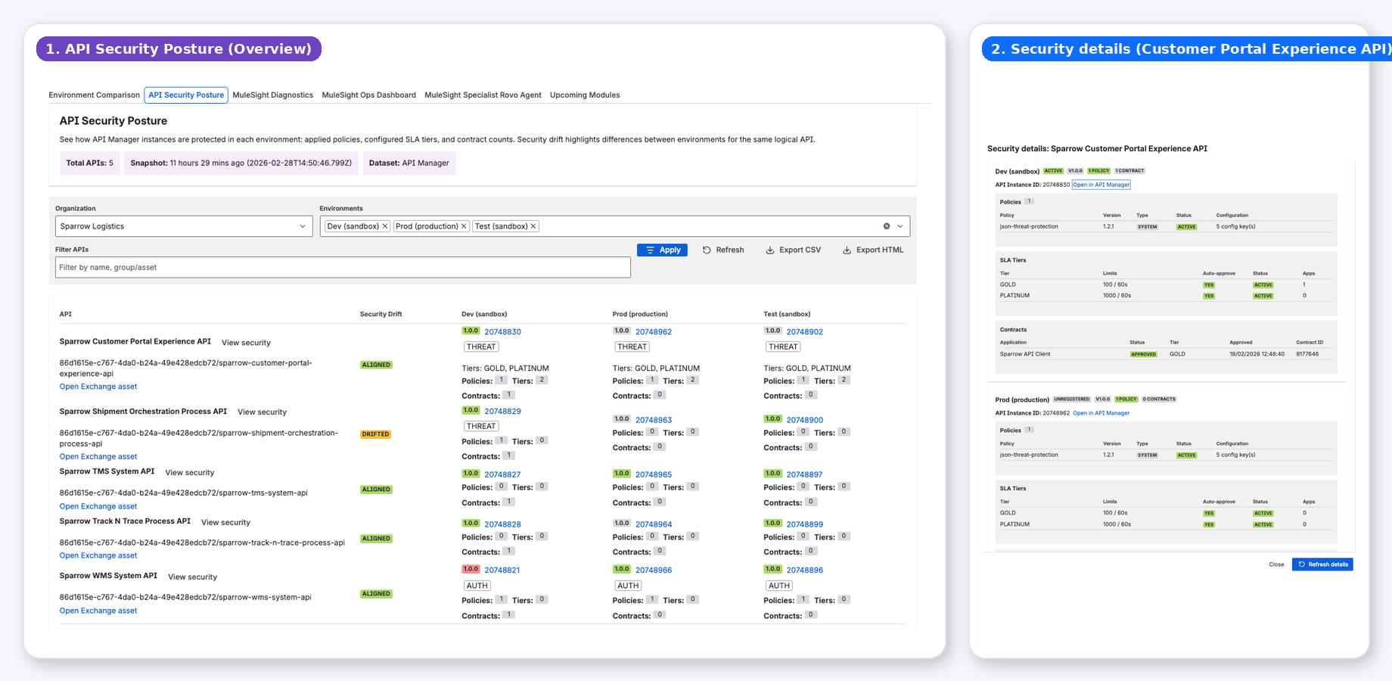
Task: Click the Export CSV download icon
Action: pyautogui.click(x=769, y=250)
